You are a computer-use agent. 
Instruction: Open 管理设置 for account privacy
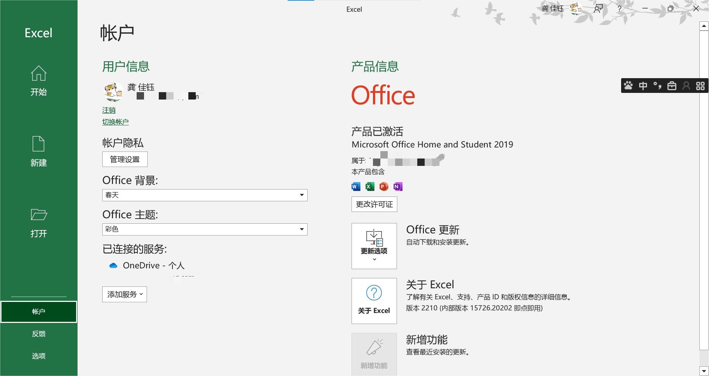click(125, 159)
